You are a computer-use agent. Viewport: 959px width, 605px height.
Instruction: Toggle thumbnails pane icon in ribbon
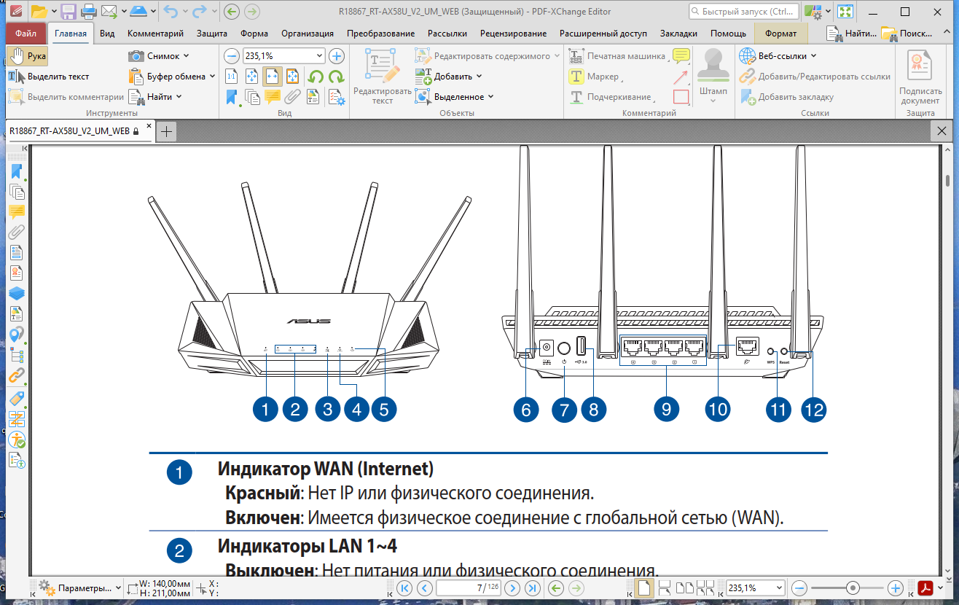point(253,97)
